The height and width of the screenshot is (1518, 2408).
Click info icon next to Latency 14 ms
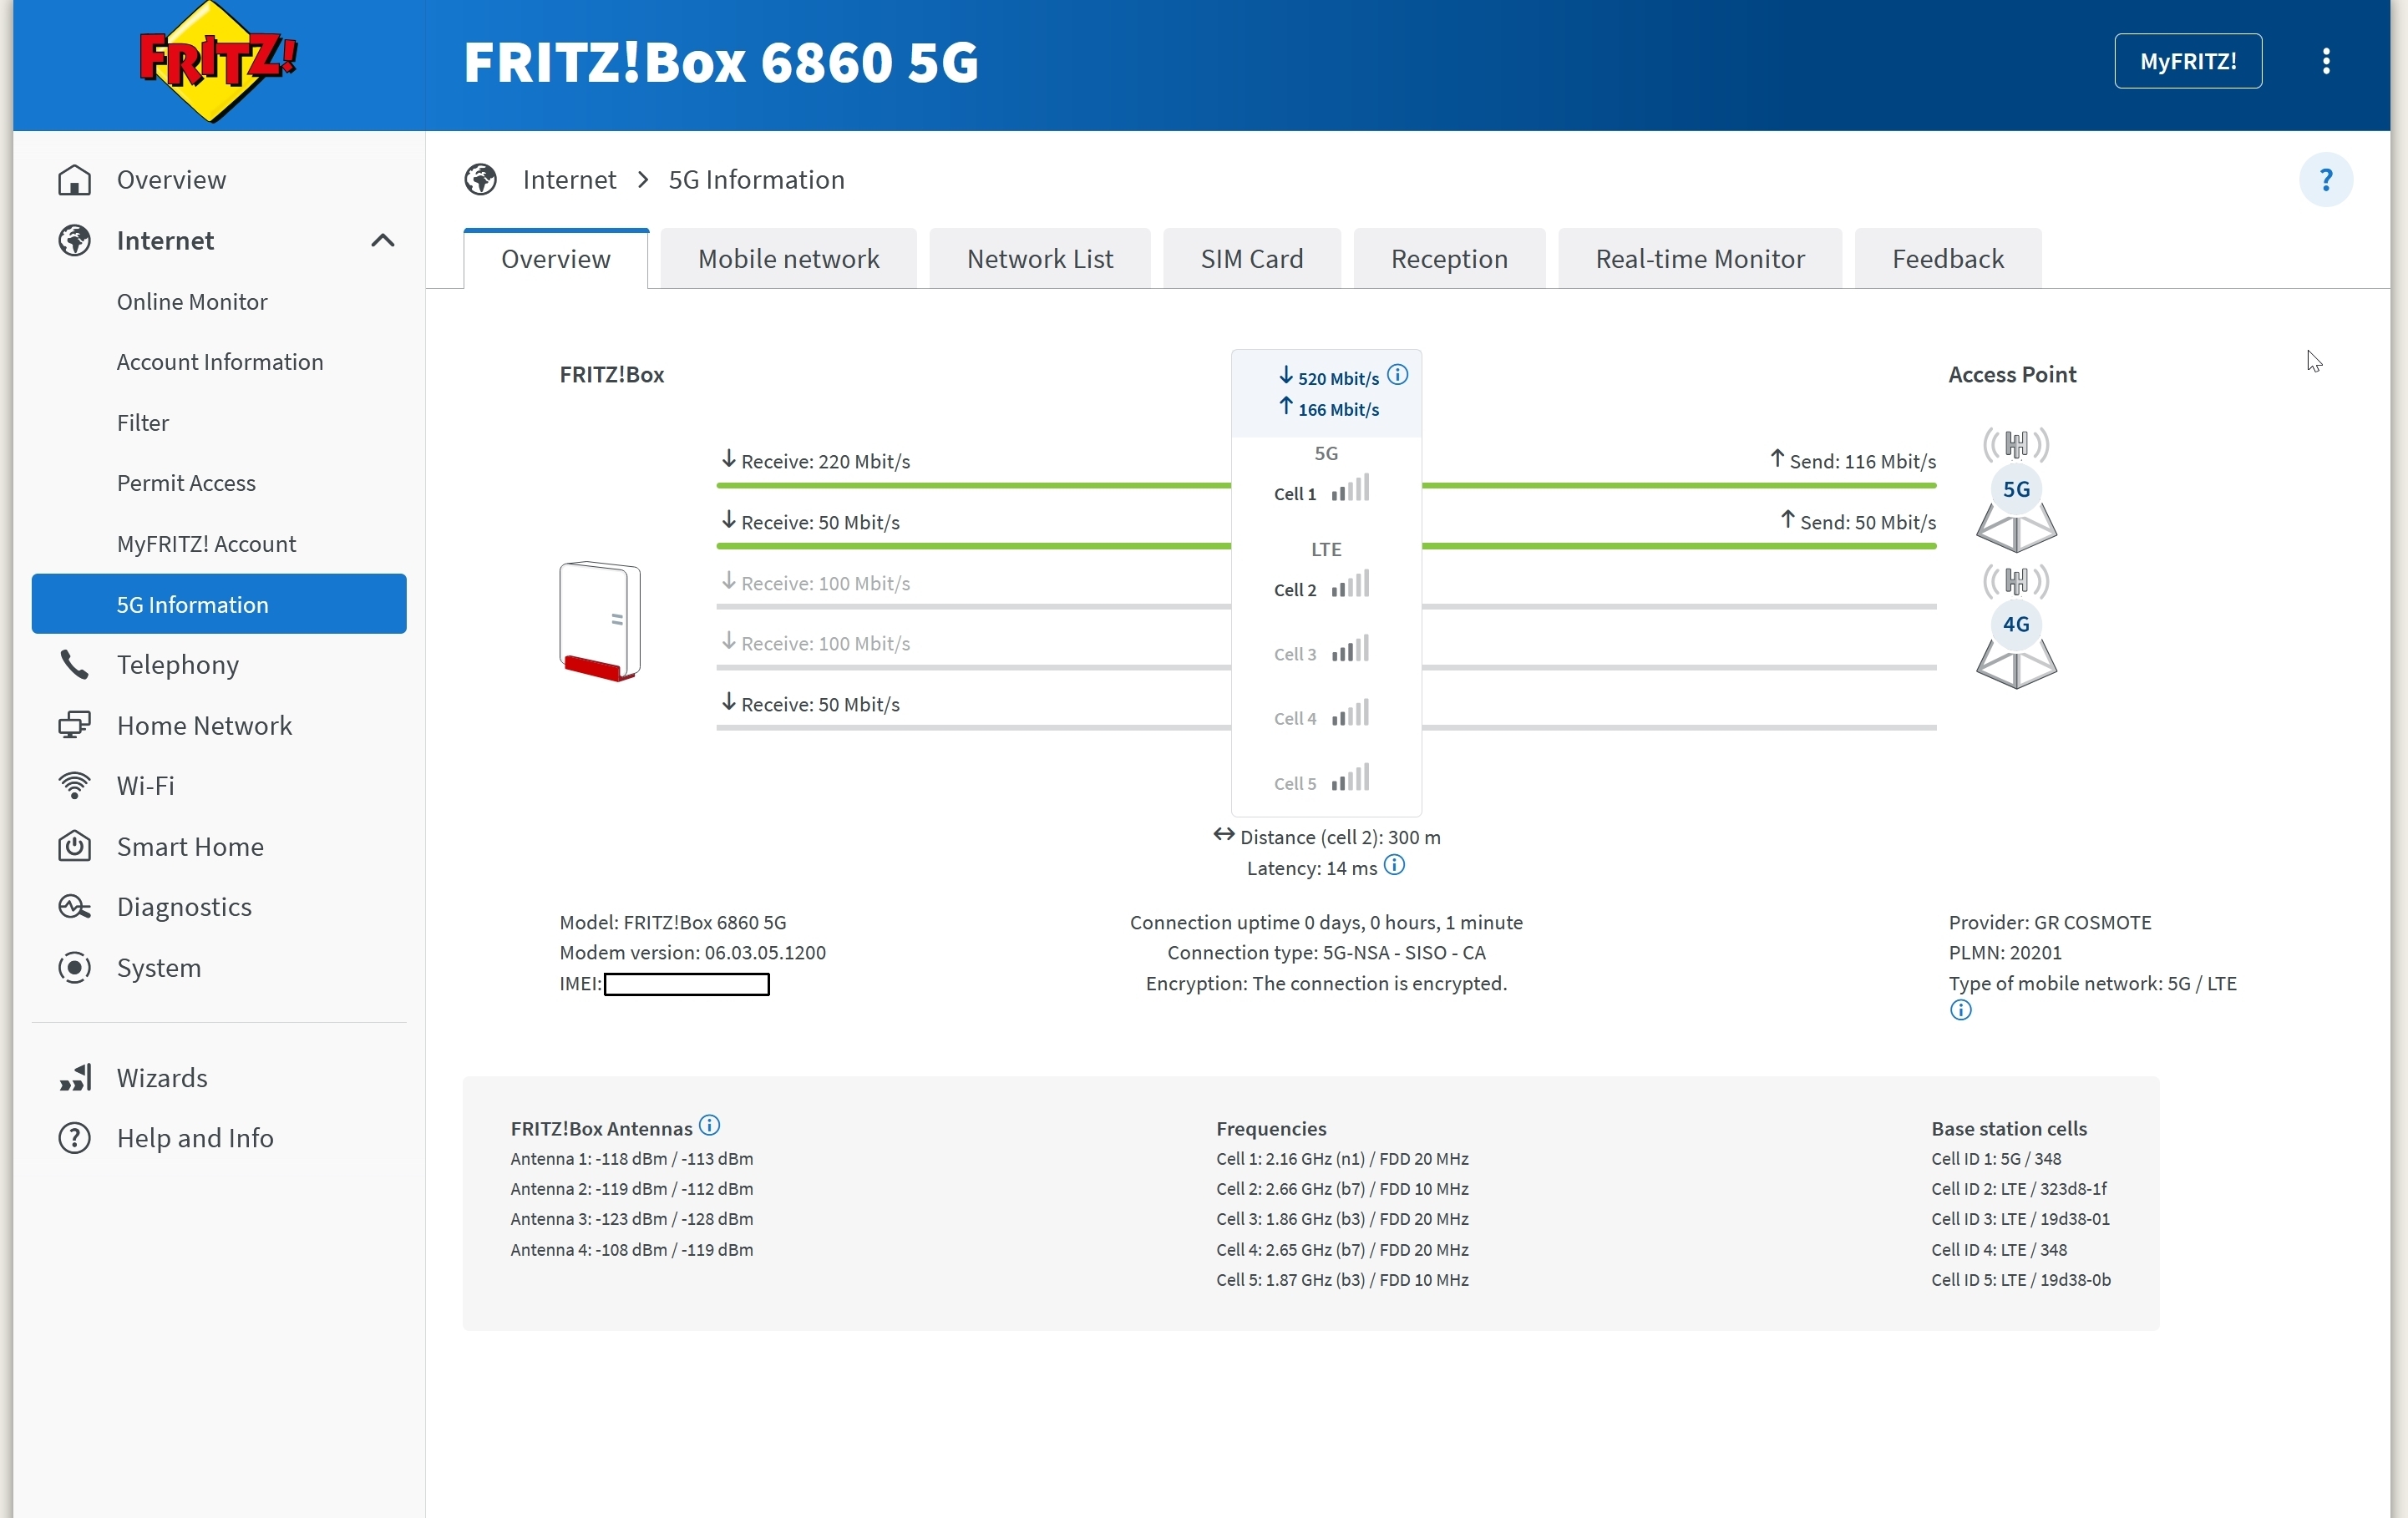coord(1394,866)
